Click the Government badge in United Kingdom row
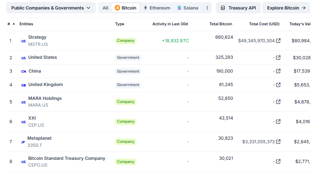The width and height of the screenshot is (325, 176). coord(128,85)
